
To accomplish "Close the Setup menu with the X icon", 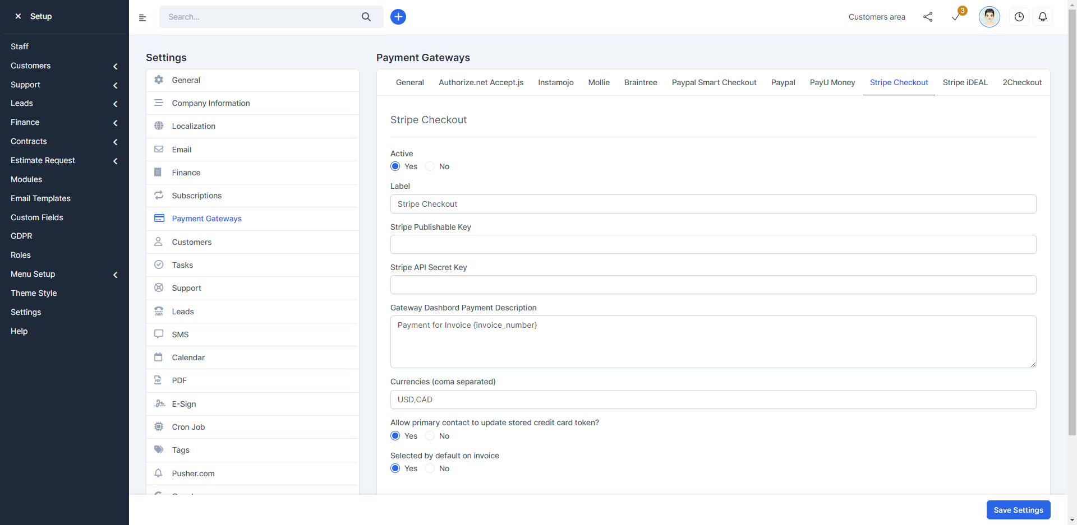I will click(18, 16).
